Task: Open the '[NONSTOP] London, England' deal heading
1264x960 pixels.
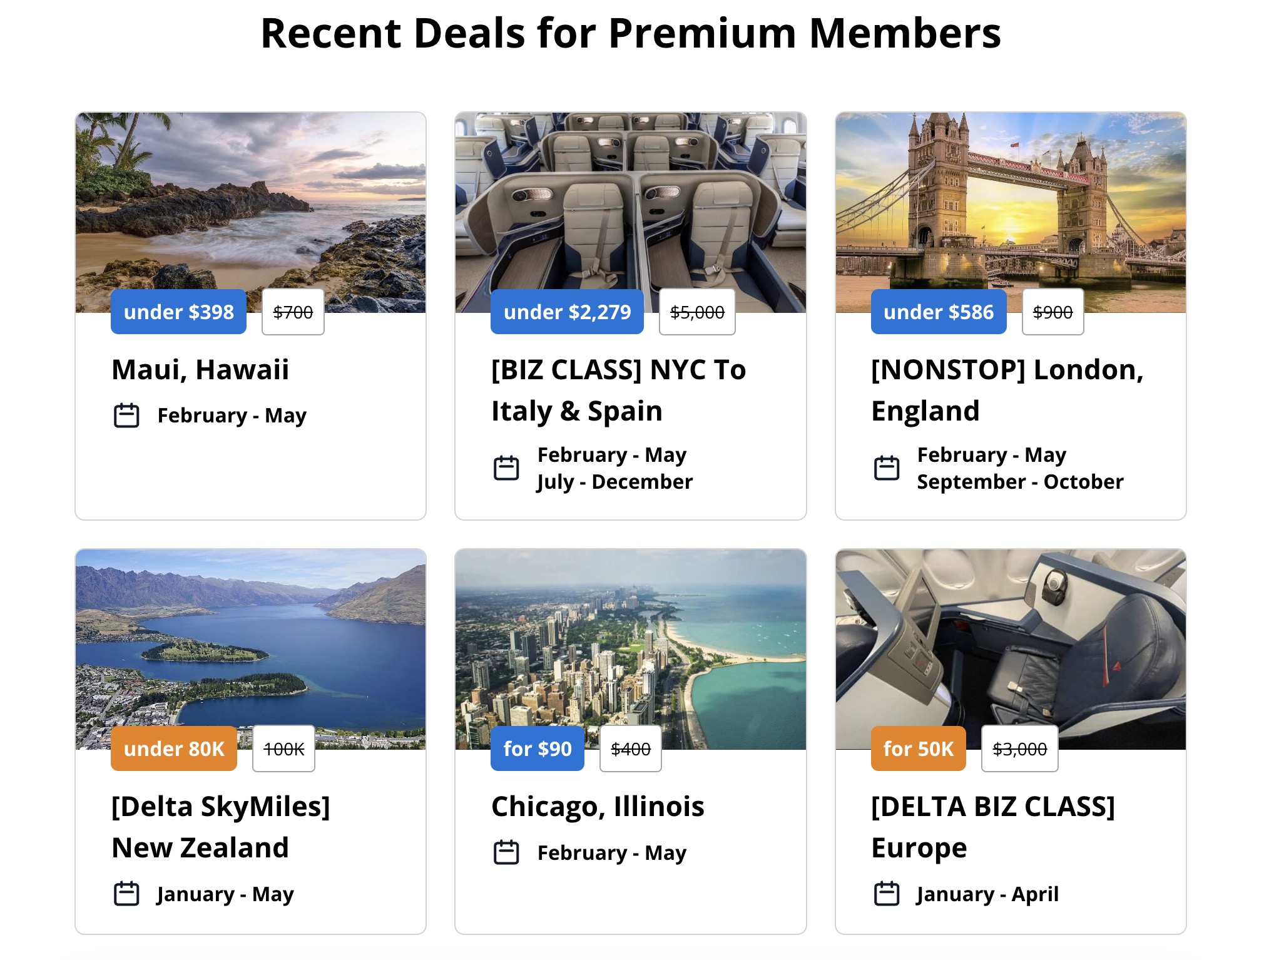Action: [x=1006, y=389]
